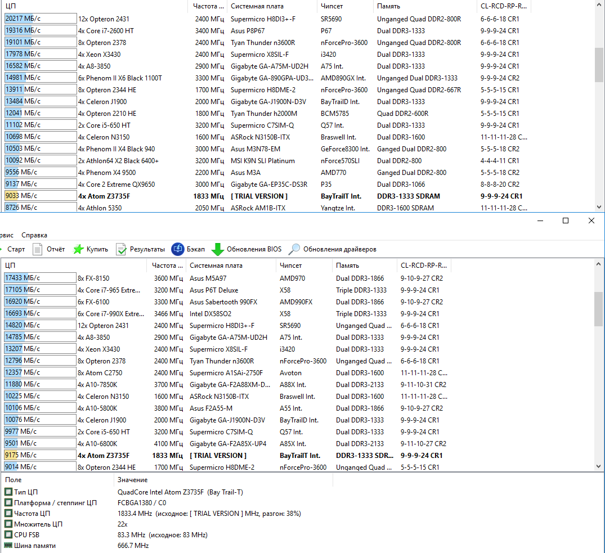Image resolution: width=605 pixels, height=553 pixels.
Task: Select the 4x Atom Z3735F 9175 МБ/с row
Action: [x=226, y=456]
